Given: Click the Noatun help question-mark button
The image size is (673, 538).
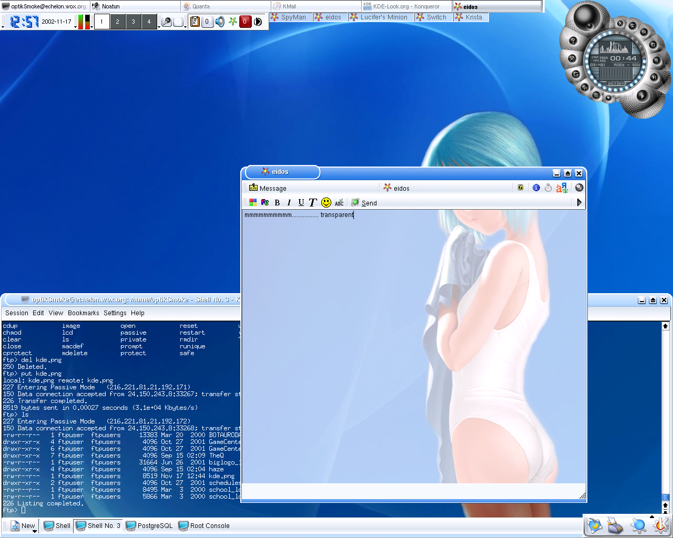Looking at the screenshot, I should [573, 40].
